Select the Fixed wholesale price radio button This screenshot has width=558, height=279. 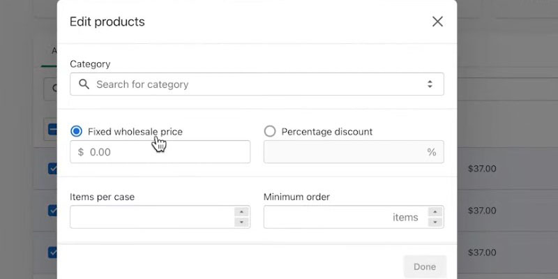tap(77, 131)
